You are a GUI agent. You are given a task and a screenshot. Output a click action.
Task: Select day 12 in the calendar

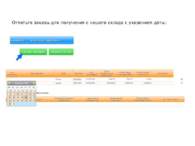[26, 94]
